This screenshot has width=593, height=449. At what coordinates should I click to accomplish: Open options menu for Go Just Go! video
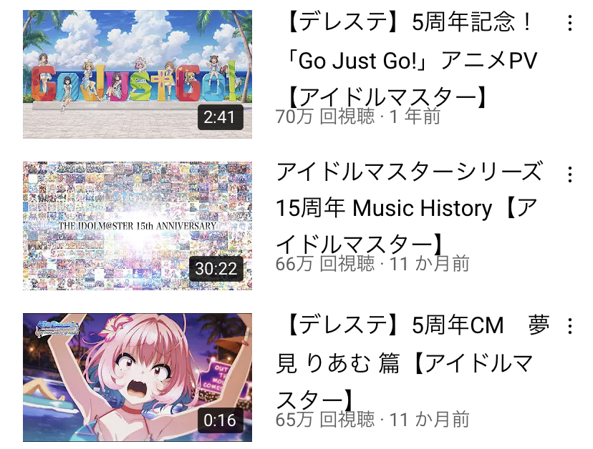click(569, 23)
